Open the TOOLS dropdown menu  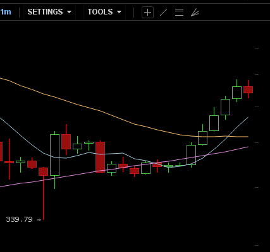pyautogui.click(x=104, y=12)
